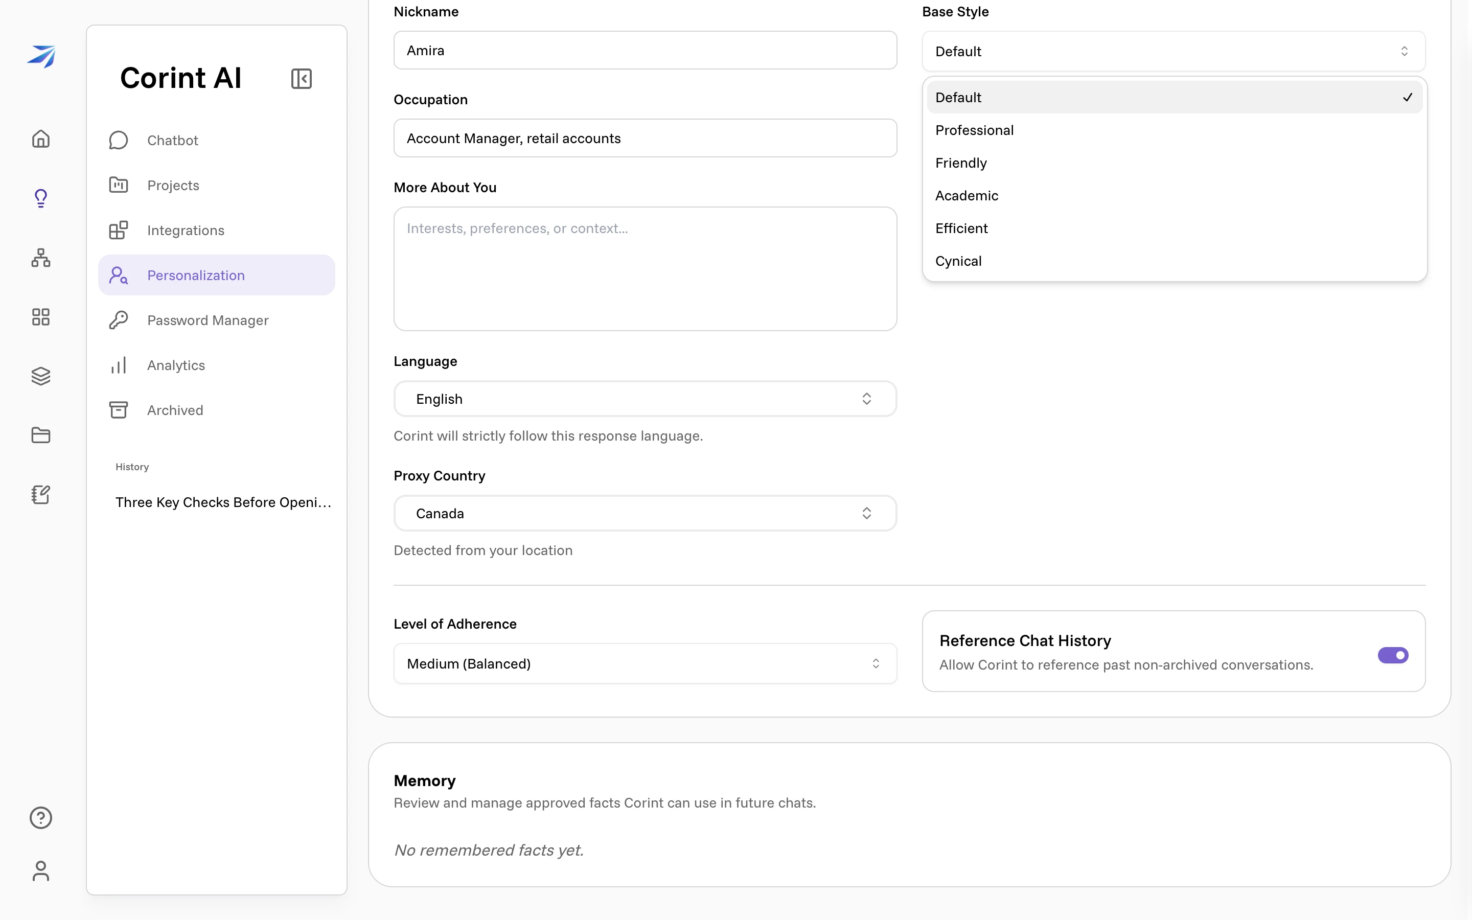Click the 'No remembered facts yet.' text

point(489,850)
